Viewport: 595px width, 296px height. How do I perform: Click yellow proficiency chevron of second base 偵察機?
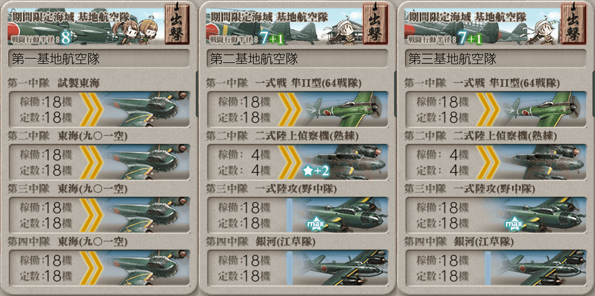point(290,162)
